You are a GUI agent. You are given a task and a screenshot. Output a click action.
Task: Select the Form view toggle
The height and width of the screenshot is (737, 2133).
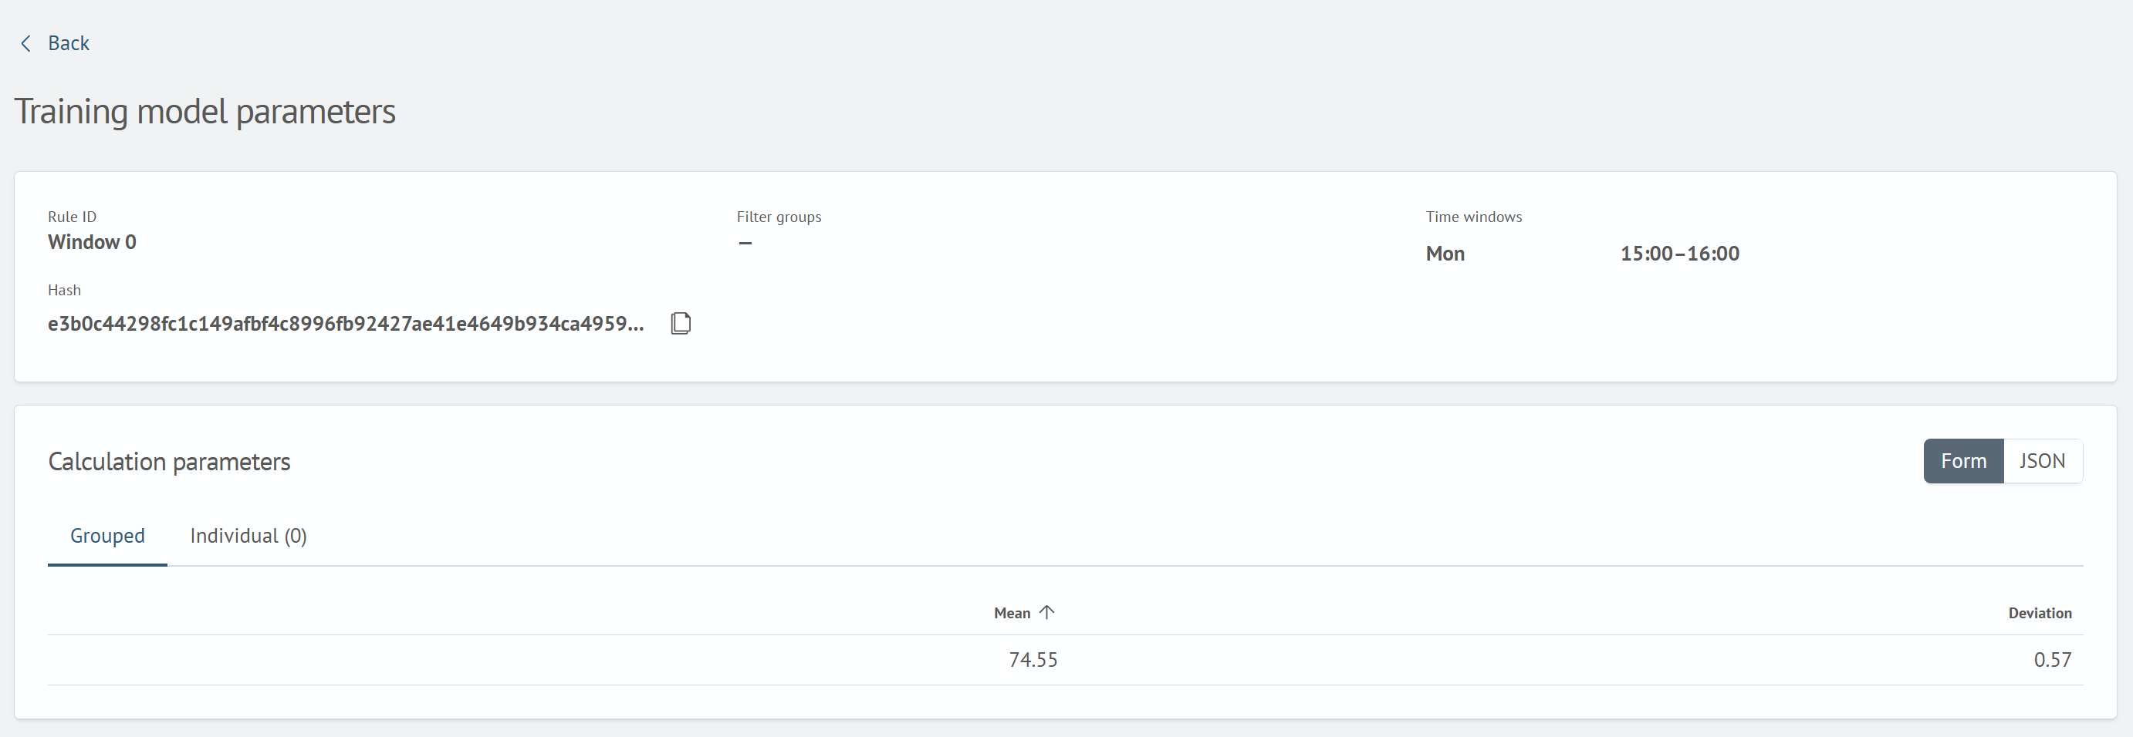[x=1963, y=461]
